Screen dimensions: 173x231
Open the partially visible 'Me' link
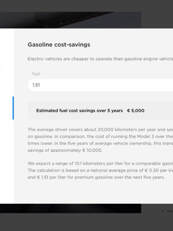pos(170,211)
